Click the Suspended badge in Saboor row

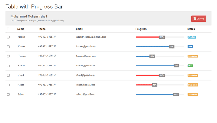click(x=193, y=95)
